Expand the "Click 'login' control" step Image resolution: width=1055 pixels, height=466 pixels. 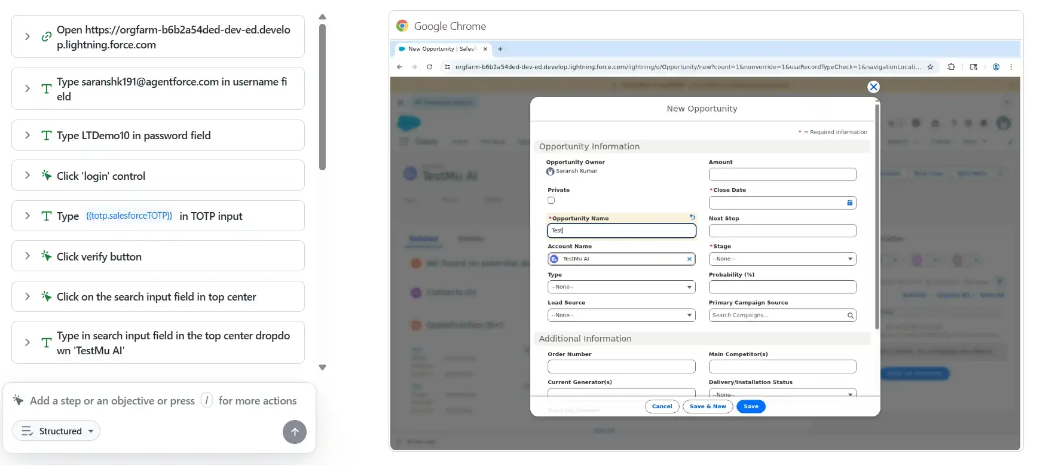click(27, 175)
